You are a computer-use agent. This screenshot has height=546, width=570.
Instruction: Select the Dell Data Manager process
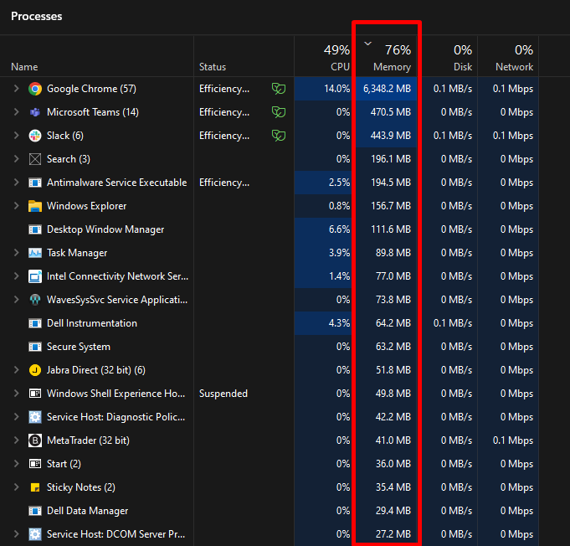[87, 511]
